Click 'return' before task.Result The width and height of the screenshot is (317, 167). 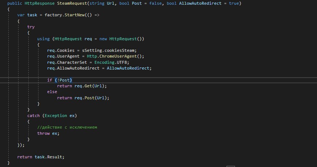(x=25, y=157)
